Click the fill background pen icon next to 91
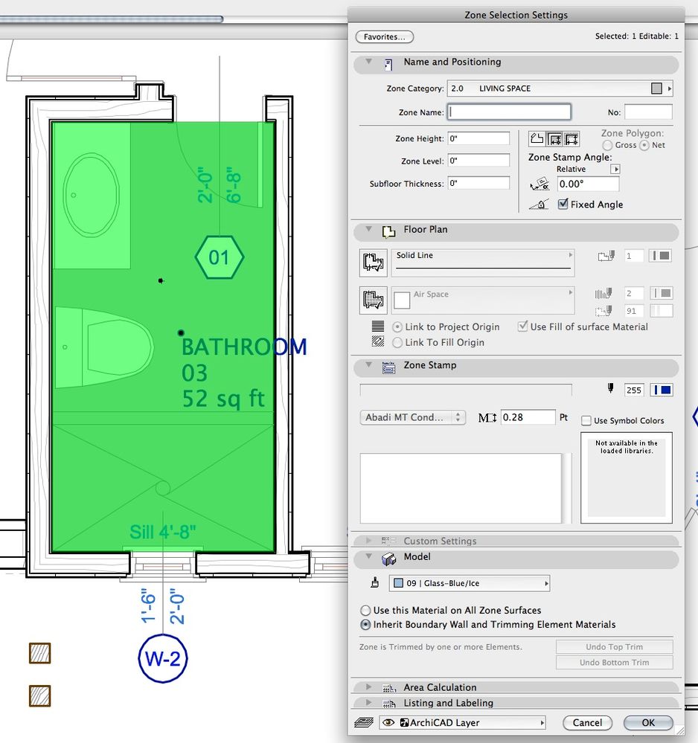This screenshot has width=698, height=743. click(x=603, y=311)
